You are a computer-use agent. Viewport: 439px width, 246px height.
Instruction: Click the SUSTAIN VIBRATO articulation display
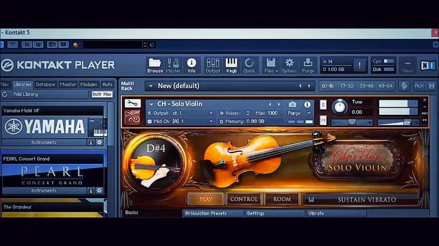tap(361, 200)
